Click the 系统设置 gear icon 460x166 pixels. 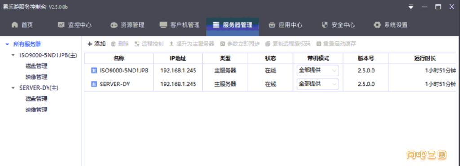377,25
